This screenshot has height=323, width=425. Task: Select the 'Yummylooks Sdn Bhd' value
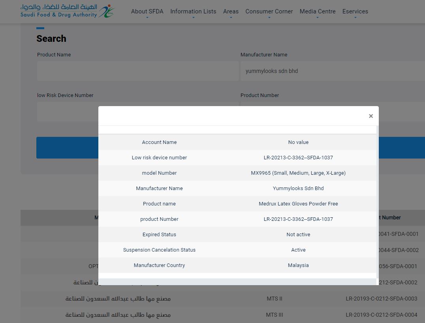tap(298, 189)
